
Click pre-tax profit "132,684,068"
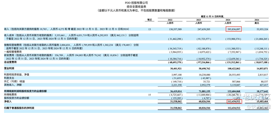click(x=233, y=91)
